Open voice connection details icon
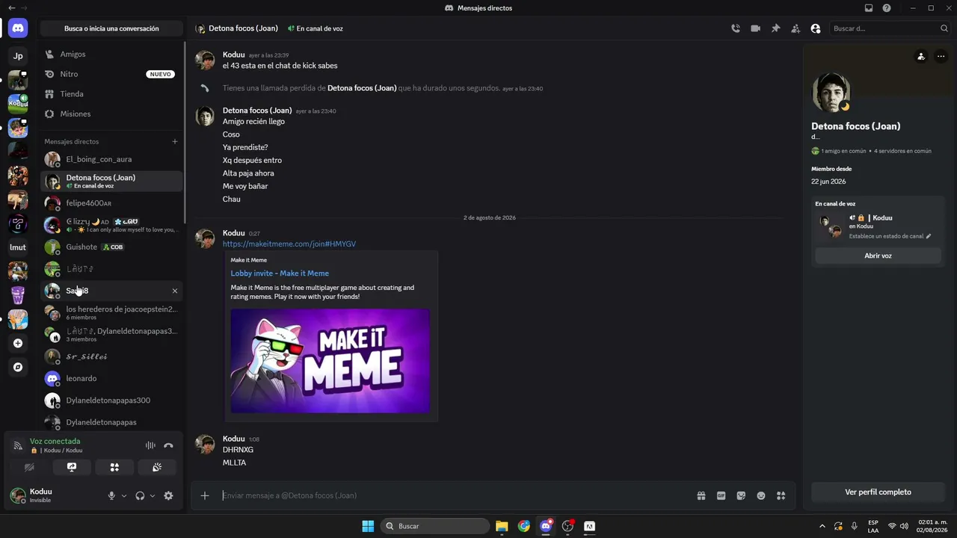The image size is (957, 538). pyautogui.click(x=18, y=445)
